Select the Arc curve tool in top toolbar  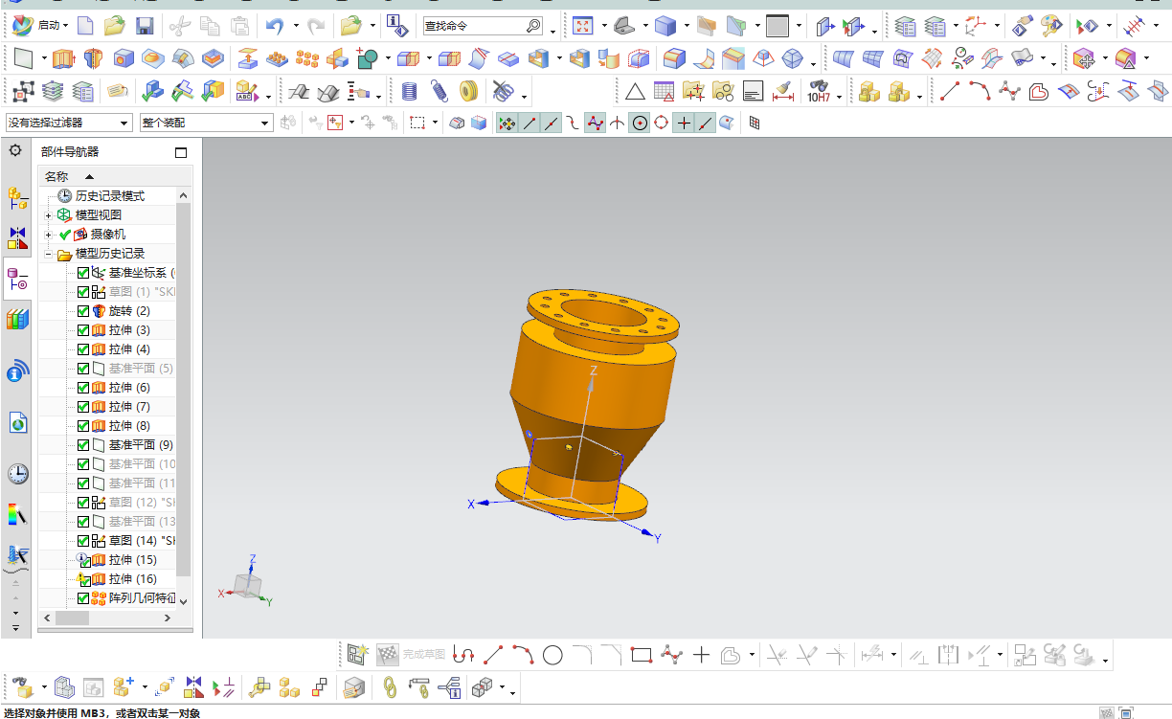click(x=980, y=91)
